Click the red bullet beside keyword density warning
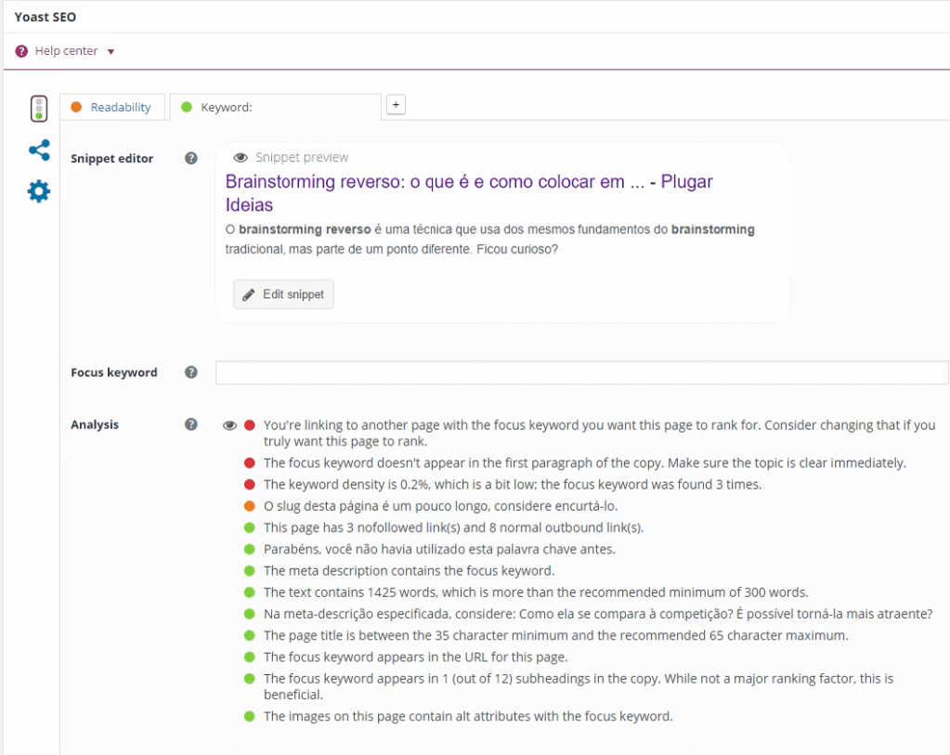 [x=249, y=485]
